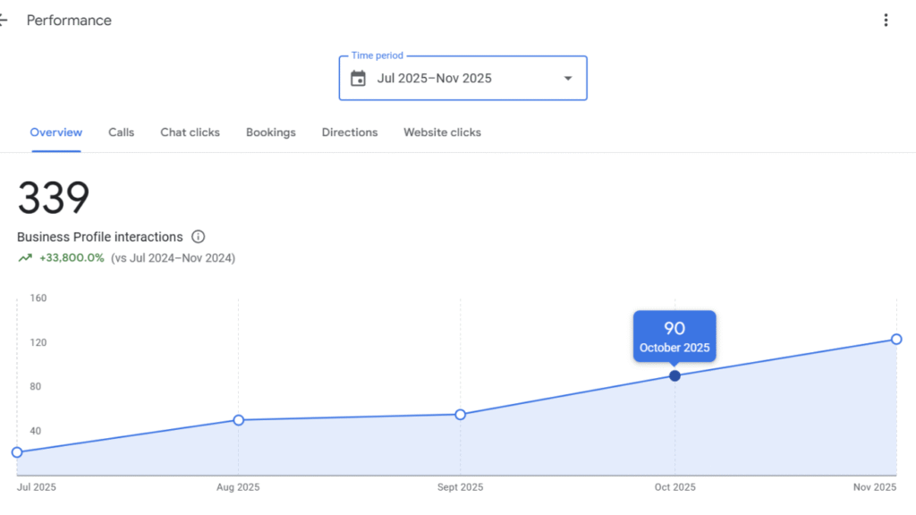The height and width of the screenshot is (515, 916).
Task: Click the Sept 2025 data point
Action: [461, 415]
